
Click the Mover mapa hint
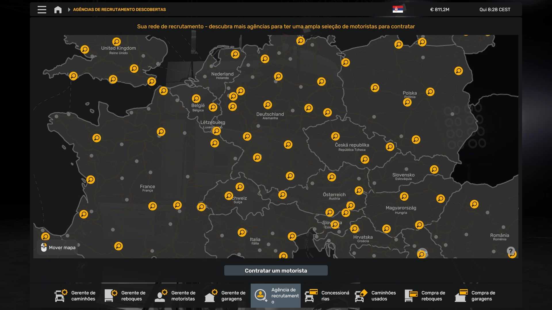[58, 247]
